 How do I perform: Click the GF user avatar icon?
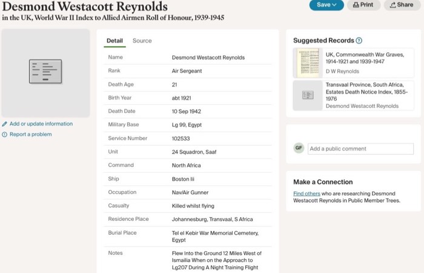(x=299, y=148)
